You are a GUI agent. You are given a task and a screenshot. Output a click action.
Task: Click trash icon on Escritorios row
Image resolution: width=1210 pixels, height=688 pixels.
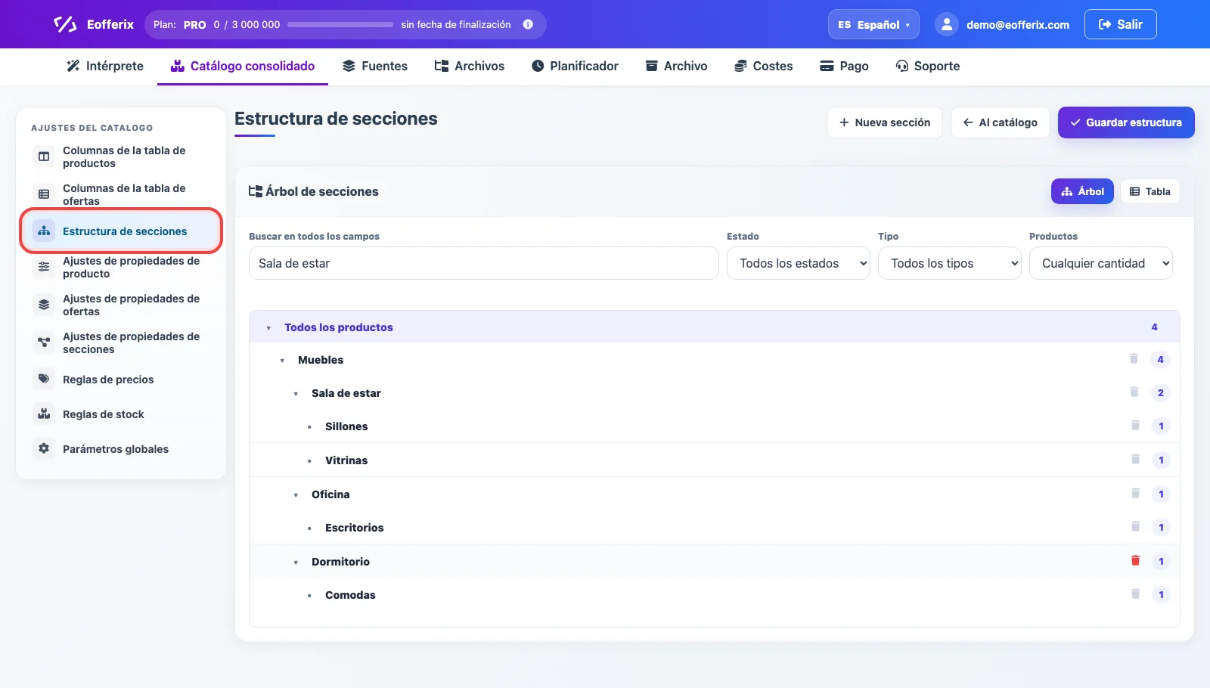[1135, 527]
